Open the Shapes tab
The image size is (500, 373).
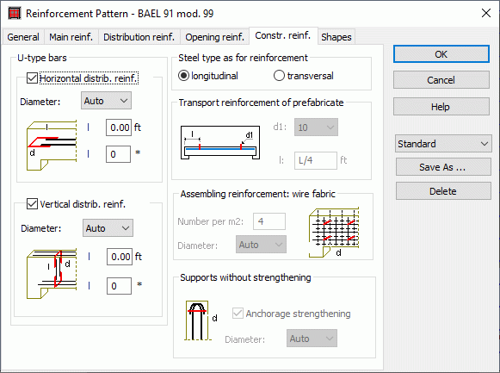[336, 37]
